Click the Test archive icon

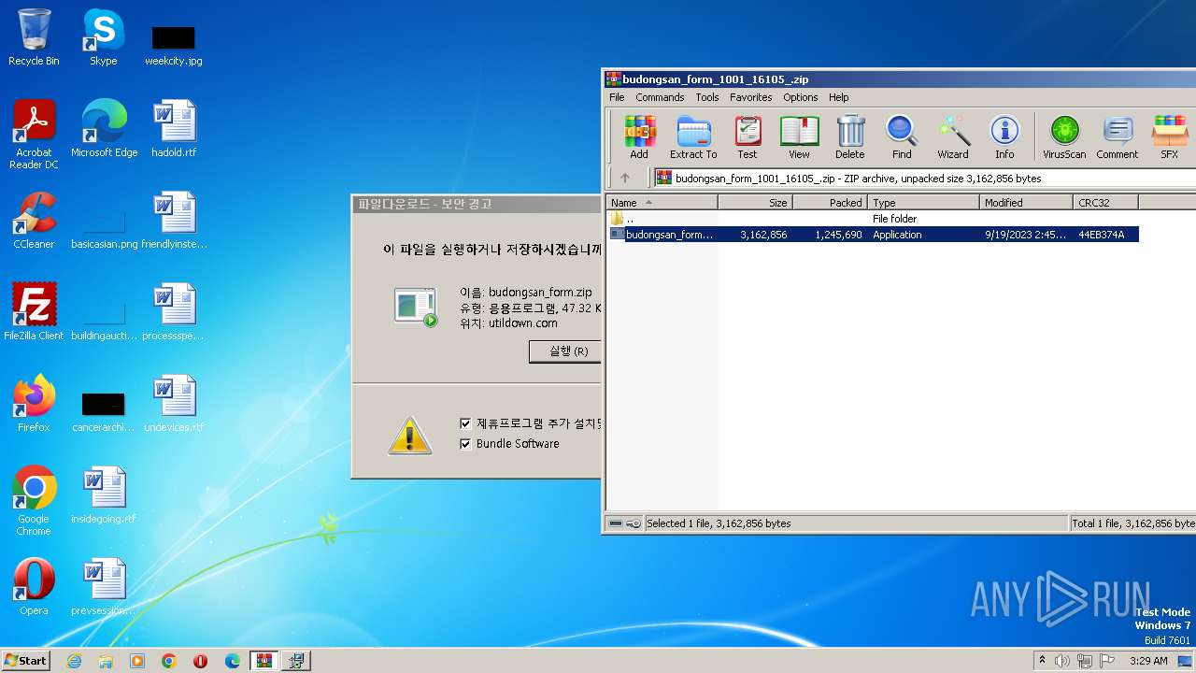tap(747, 137)
